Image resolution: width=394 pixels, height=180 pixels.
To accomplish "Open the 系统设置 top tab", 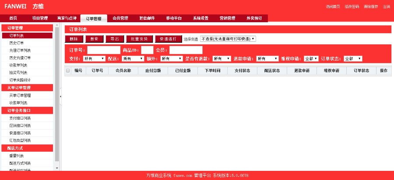I will tap(201, 18).
